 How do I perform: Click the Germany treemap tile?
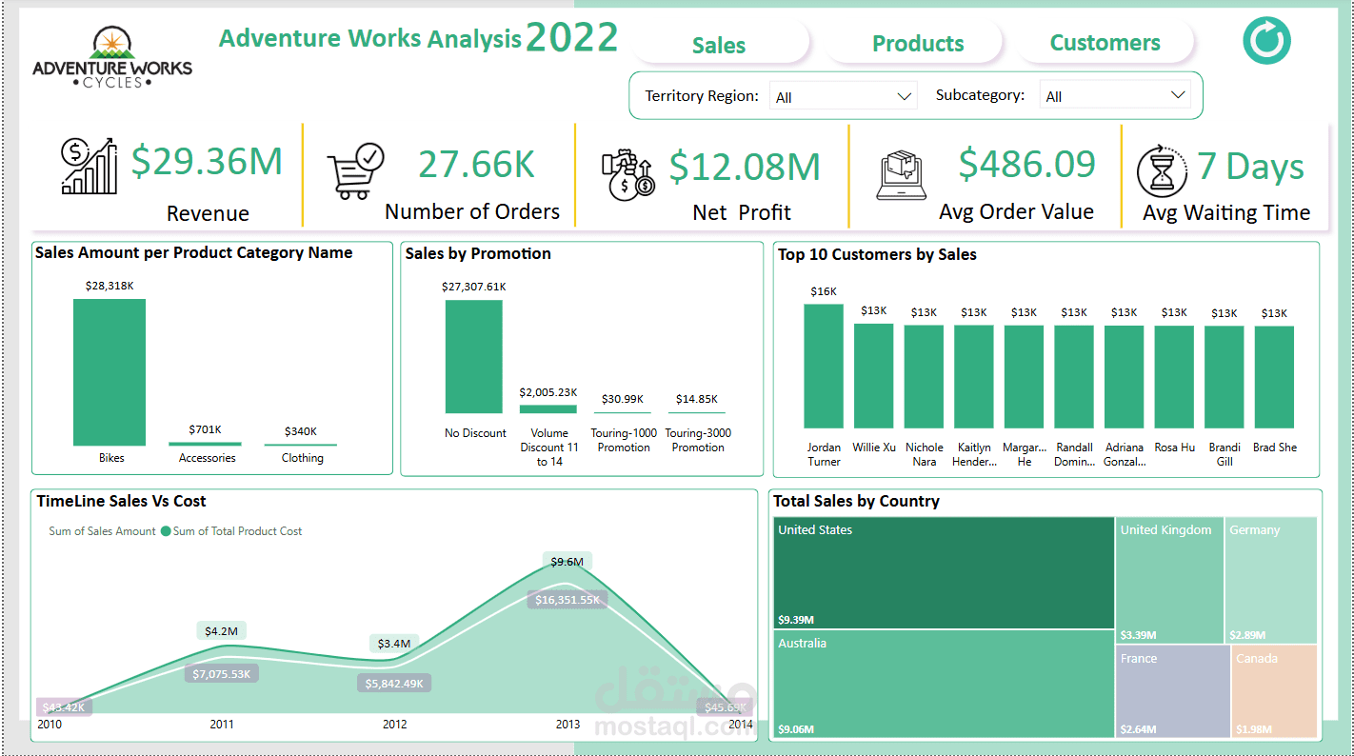tap(1271, 581)
